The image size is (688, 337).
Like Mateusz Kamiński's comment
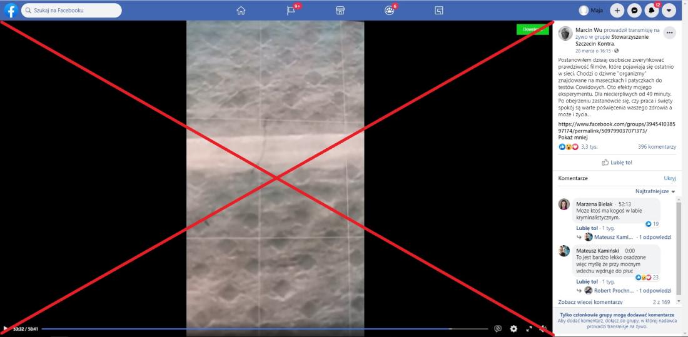point(587,281)
